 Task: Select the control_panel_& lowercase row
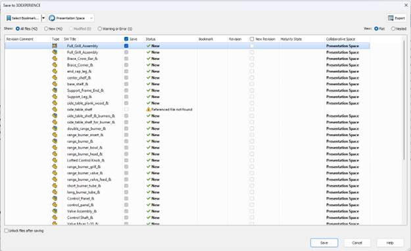(187, 204)
